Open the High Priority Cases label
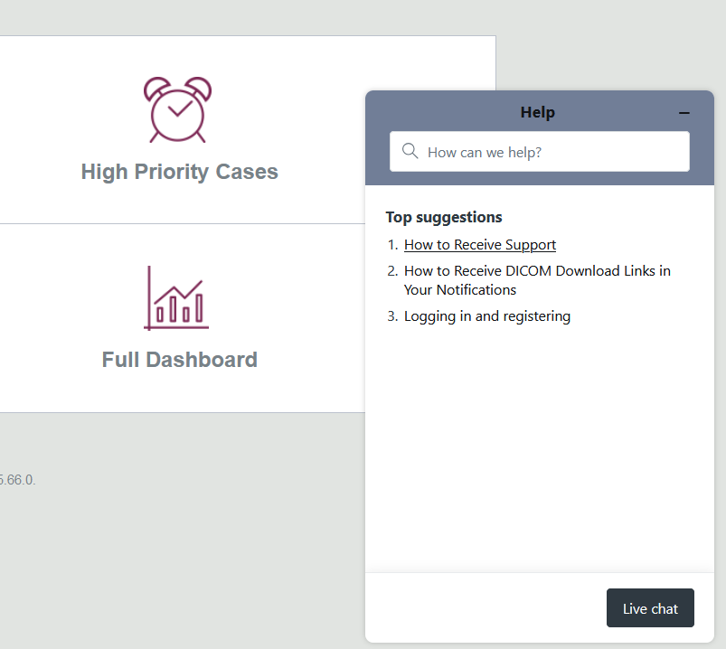The height and width of the screenshot is (649, 726). tap(179, 172)
